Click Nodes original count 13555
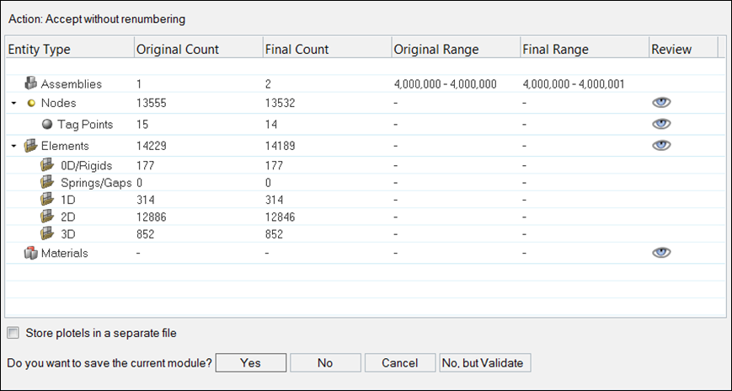The height and width of the screenshot is (391, 732). click(x=152, y=103)
